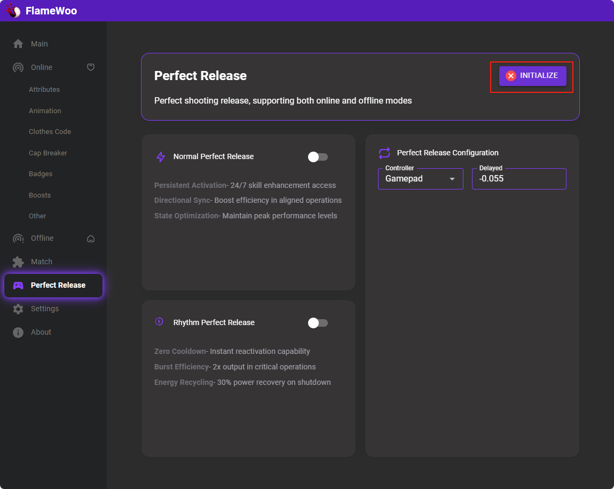
Task: Open the Main page
Action: 53,44
